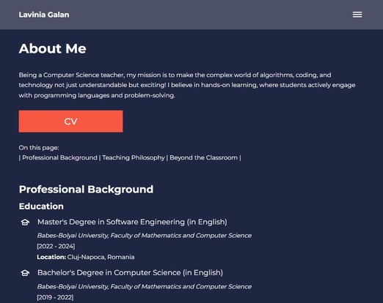Click the university name under Bachelor's Degree

click(145, 286)
